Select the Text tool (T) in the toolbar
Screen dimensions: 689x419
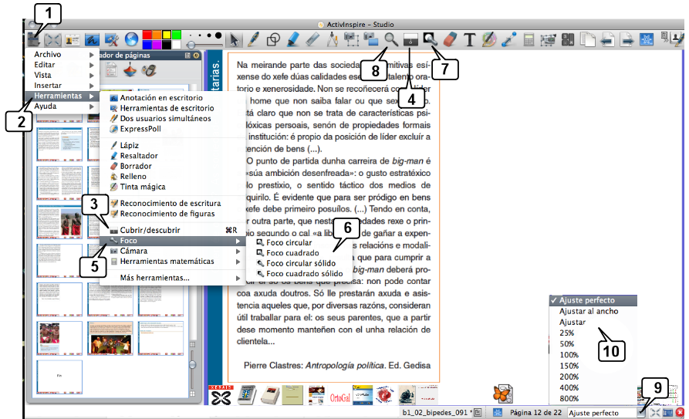(470, 39)
